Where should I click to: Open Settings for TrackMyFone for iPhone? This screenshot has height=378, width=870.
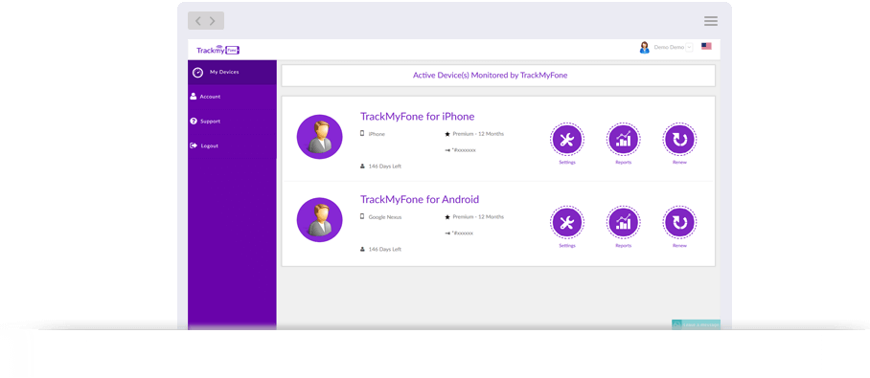(567, 140)
